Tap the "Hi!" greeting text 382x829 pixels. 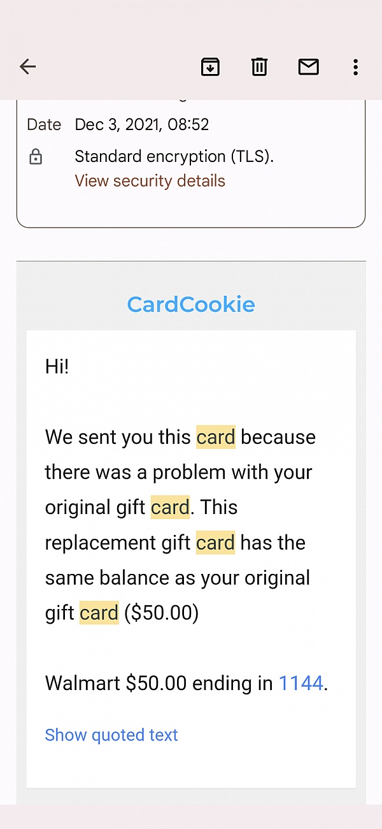point(57,367)
